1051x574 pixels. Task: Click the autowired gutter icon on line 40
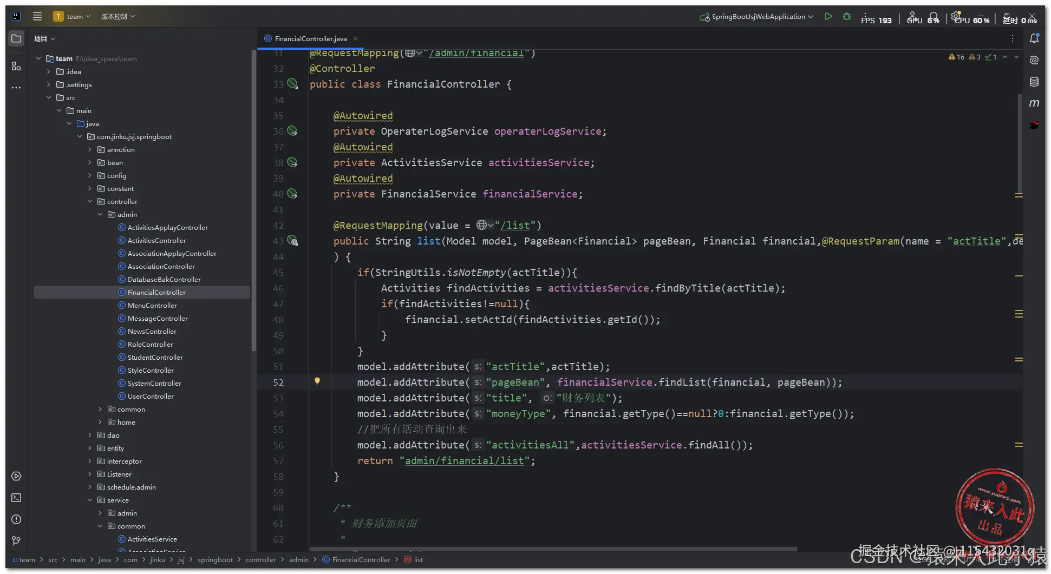click(x=292, y=193)
